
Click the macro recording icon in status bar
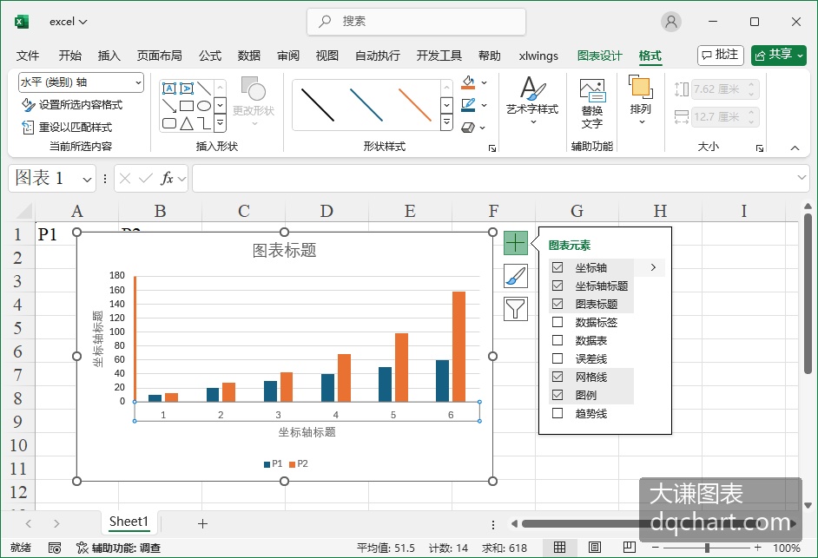pos(55,548)
